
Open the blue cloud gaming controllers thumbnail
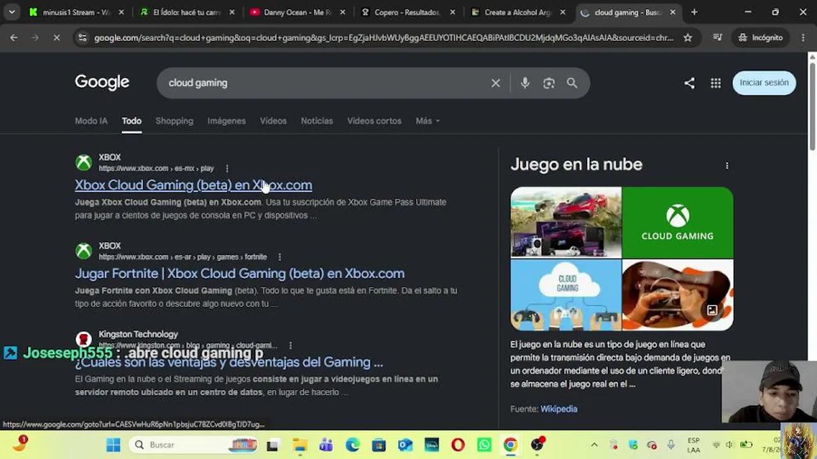click(x=566, y=295)
